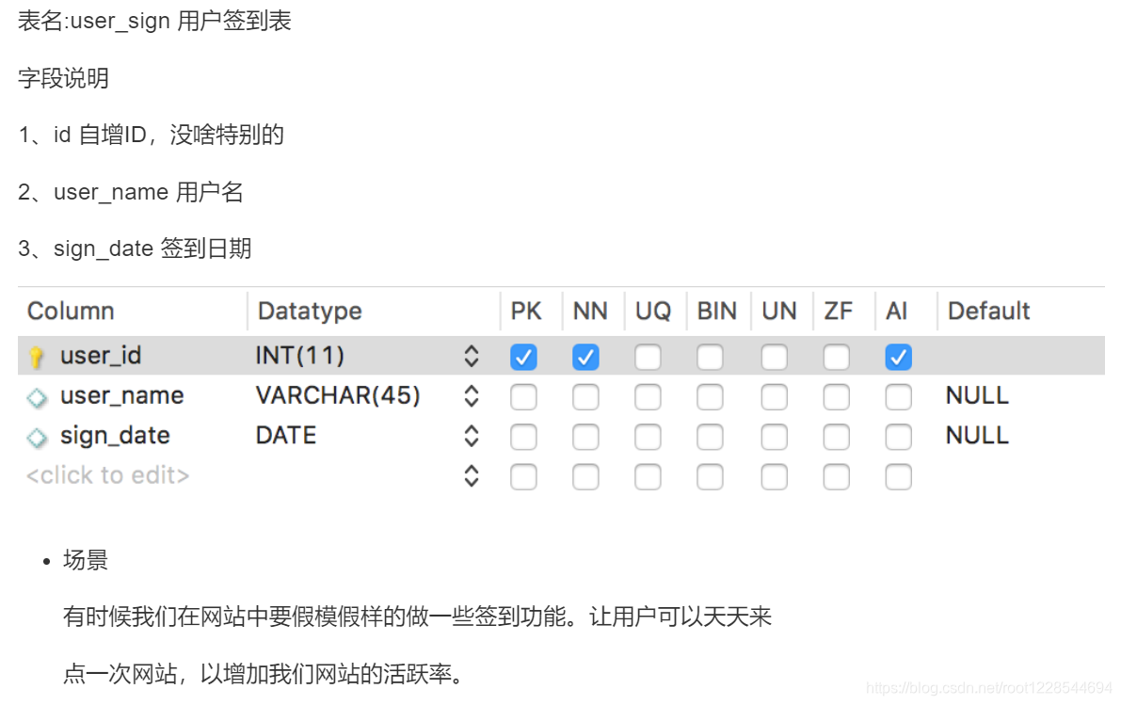
Task: Select the user_name column name cell
Action: (122, 395)
